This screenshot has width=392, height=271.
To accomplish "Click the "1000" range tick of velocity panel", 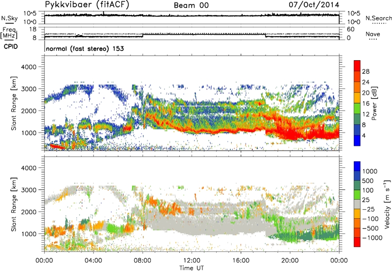I will pos(28,234).
